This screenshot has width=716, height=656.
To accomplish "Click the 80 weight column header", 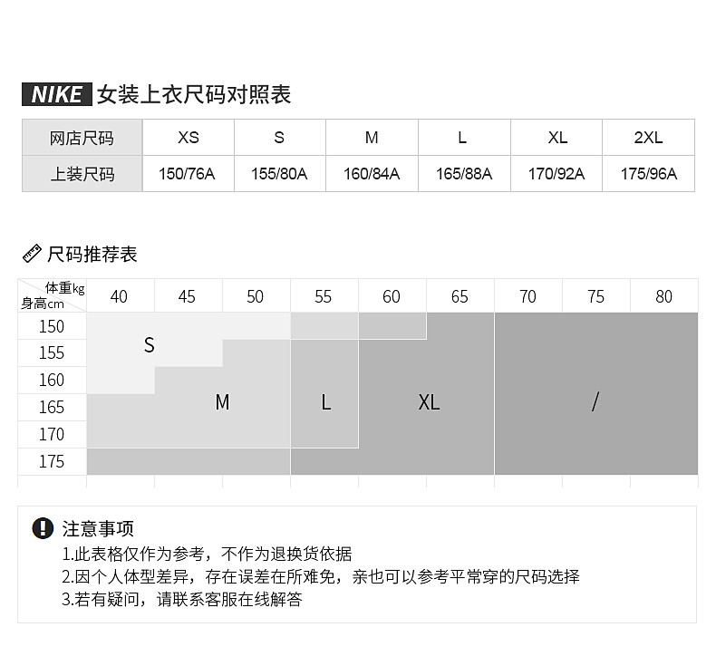I will coord(663,296).
